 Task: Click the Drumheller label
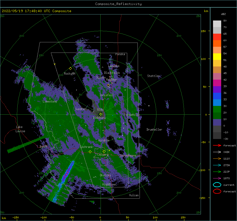[154, 130]
